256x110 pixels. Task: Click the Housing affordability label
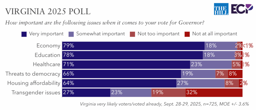[34, 83]
